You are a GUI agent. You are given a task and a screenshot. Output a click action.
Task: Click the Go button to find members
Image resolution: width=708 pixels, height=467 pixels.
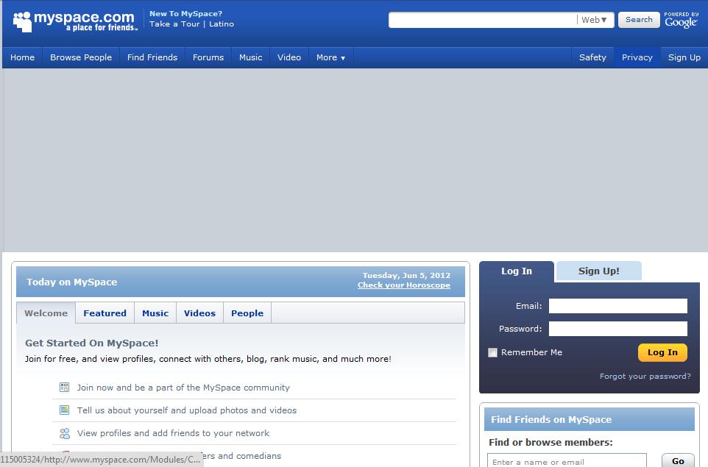point(677,460)
